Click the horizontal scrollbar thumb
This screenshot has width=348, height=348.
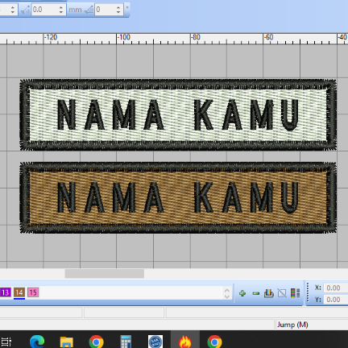(105, 274)
